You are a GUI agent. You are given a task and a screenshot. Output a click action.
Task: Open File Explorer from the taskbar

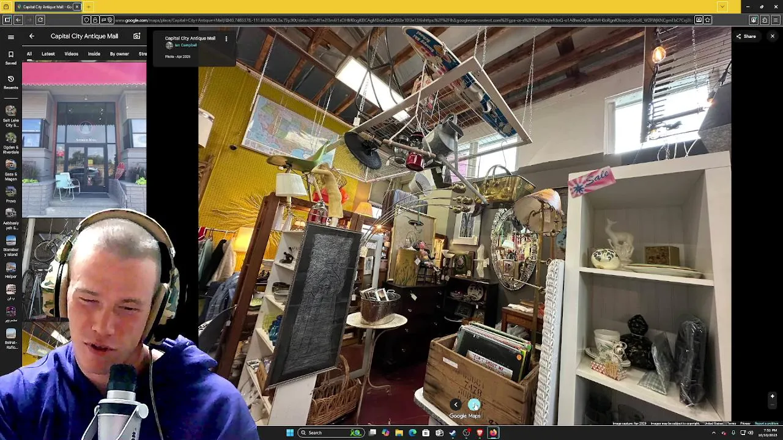click(x=399, y=433)
